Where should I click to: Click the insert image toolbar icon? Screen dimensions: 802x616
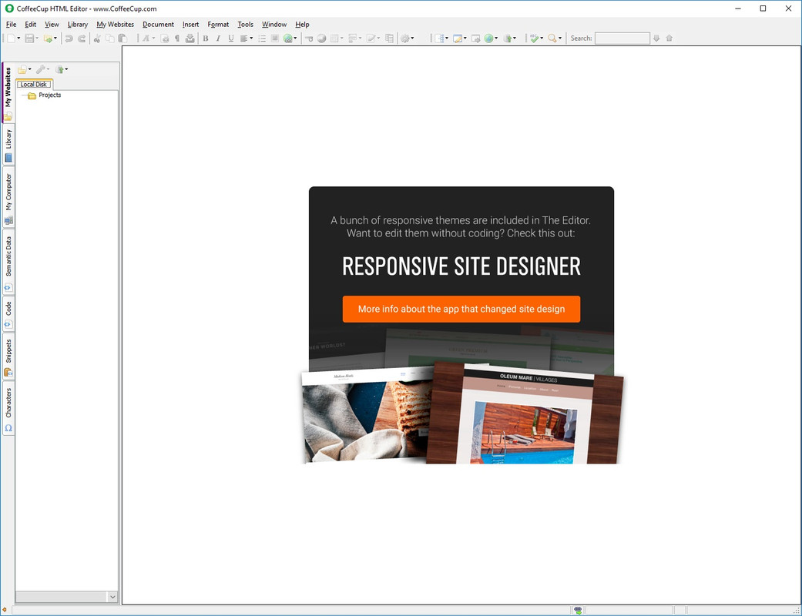(275, 38)
